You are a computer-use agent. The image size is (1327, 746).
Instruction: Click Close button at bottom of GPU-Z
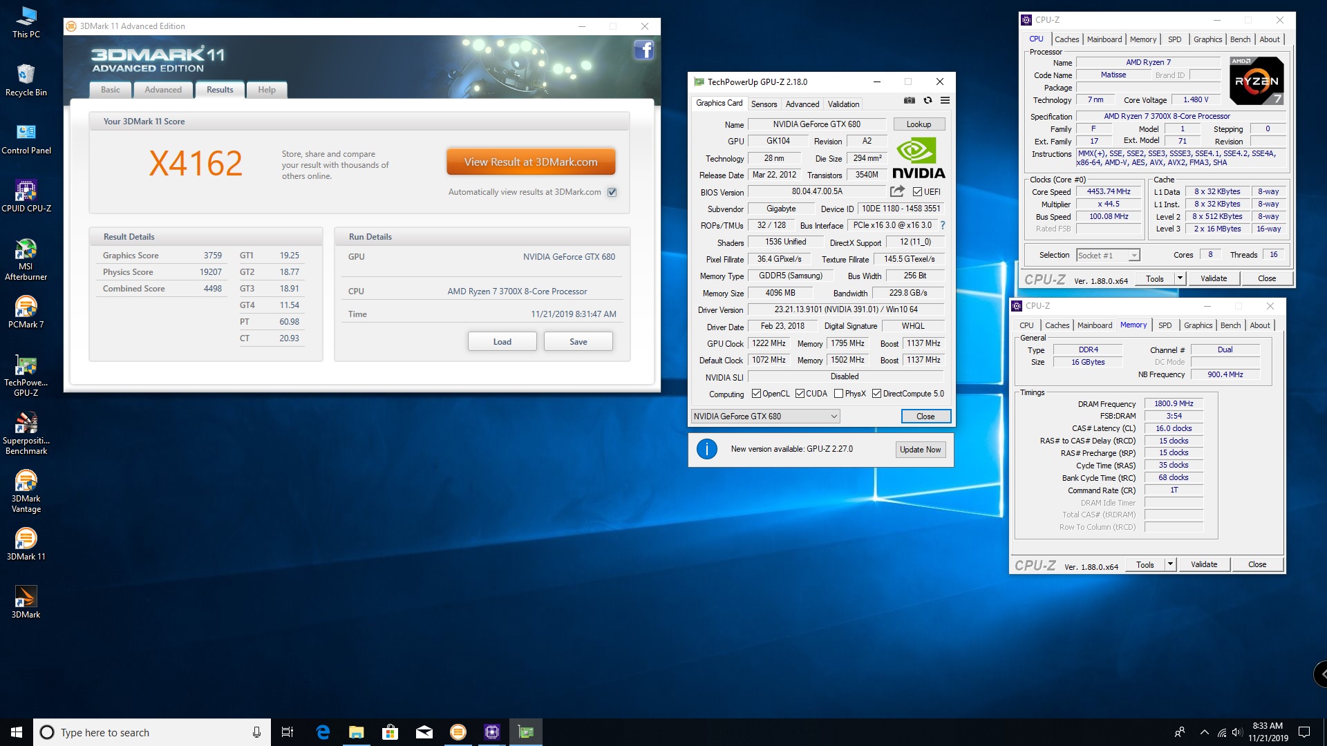pos(925,417)
